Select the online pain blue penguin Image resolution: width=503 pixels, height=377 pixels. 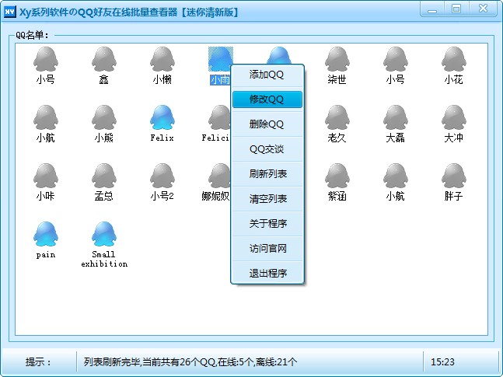(46, 234)
